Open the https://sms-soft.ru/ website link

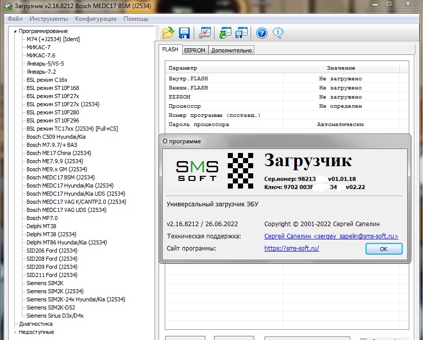click(x=292, y=248)
